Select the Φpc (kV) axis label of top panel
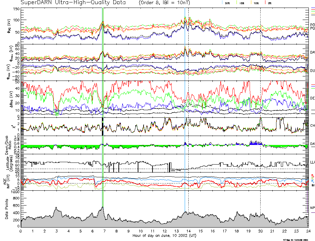This screenshot has height=241, width=315. click(9, 26)
